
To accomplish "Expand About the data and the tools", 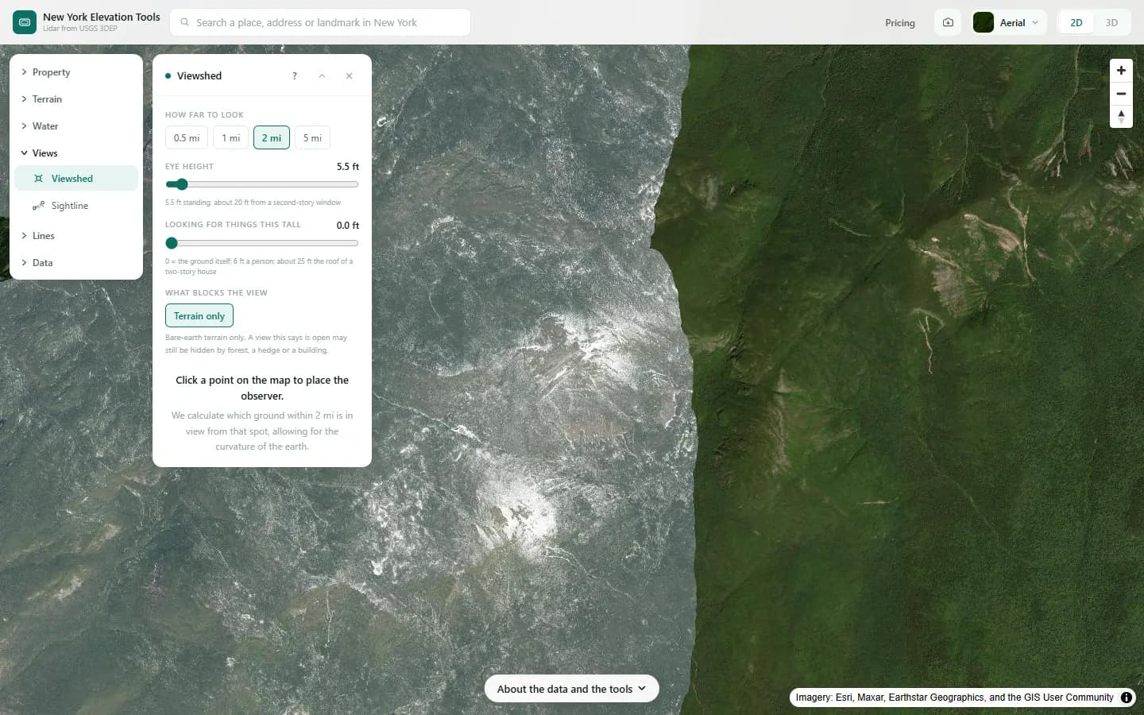I will point(572,689).
